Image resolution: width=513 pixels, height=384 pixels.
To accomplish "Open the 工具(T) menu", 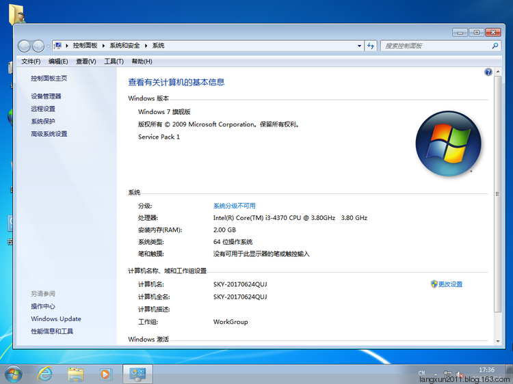I will tap(114, 61).
